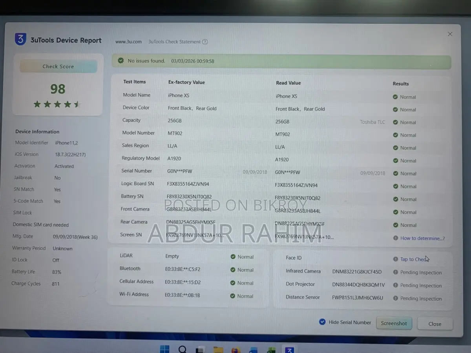
Task: Click the Results column header
Action: 401,84
